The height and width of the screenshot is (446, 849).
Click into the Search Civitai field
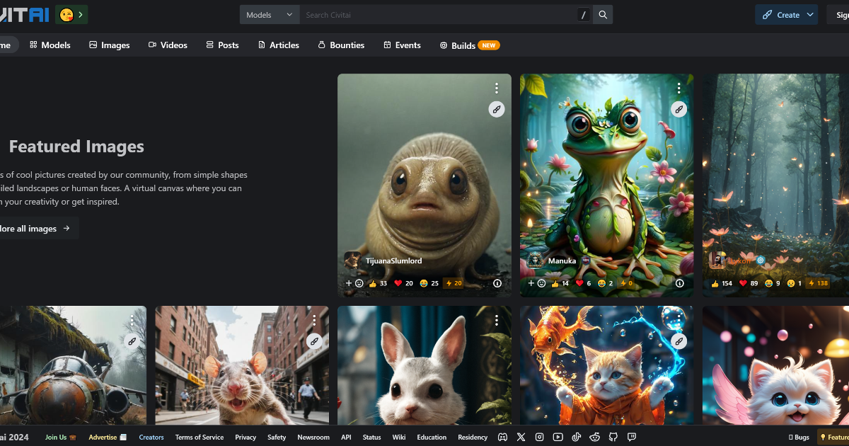pyautogui.click(x=439, y=15)
